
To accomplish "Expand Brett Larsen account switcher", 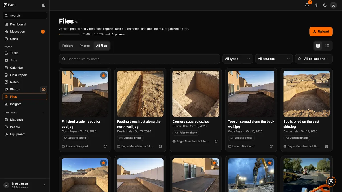I will coord(25,185).
